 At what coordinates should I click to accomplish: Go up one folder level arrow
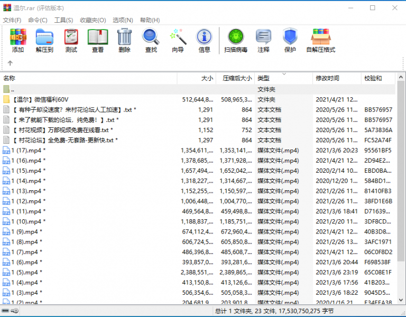10,63
